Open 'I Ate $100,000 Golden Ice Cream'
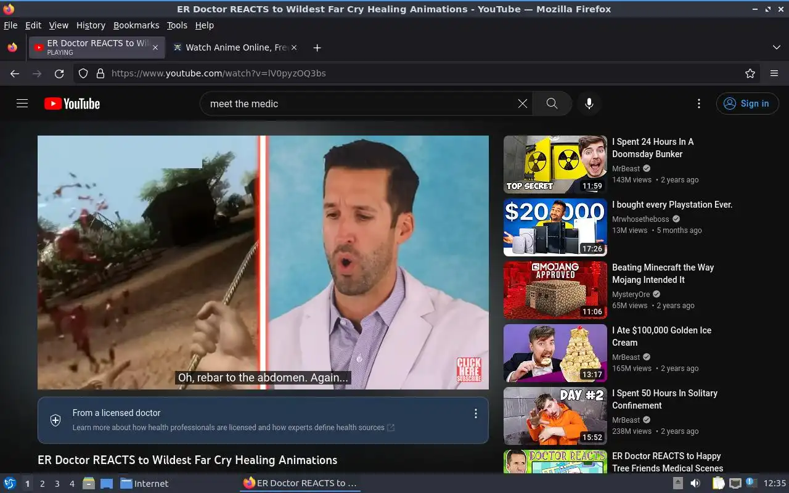Image resolution: width=789 pixels, height=493 pixels. (661, 336)
